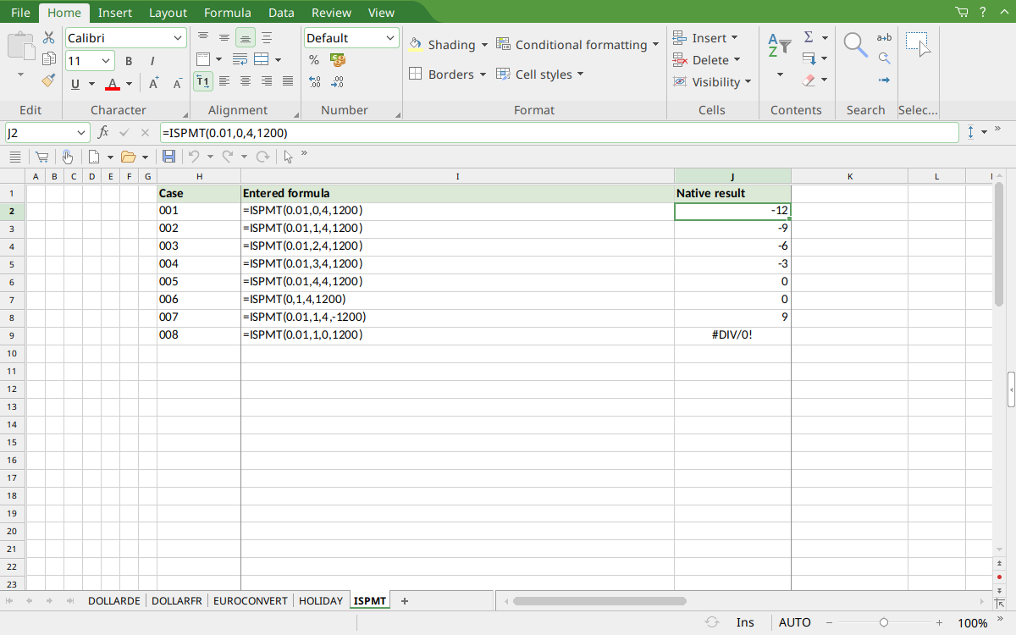Click the clear contents eraser icon
1016x635 pixels.
(809, 80)
